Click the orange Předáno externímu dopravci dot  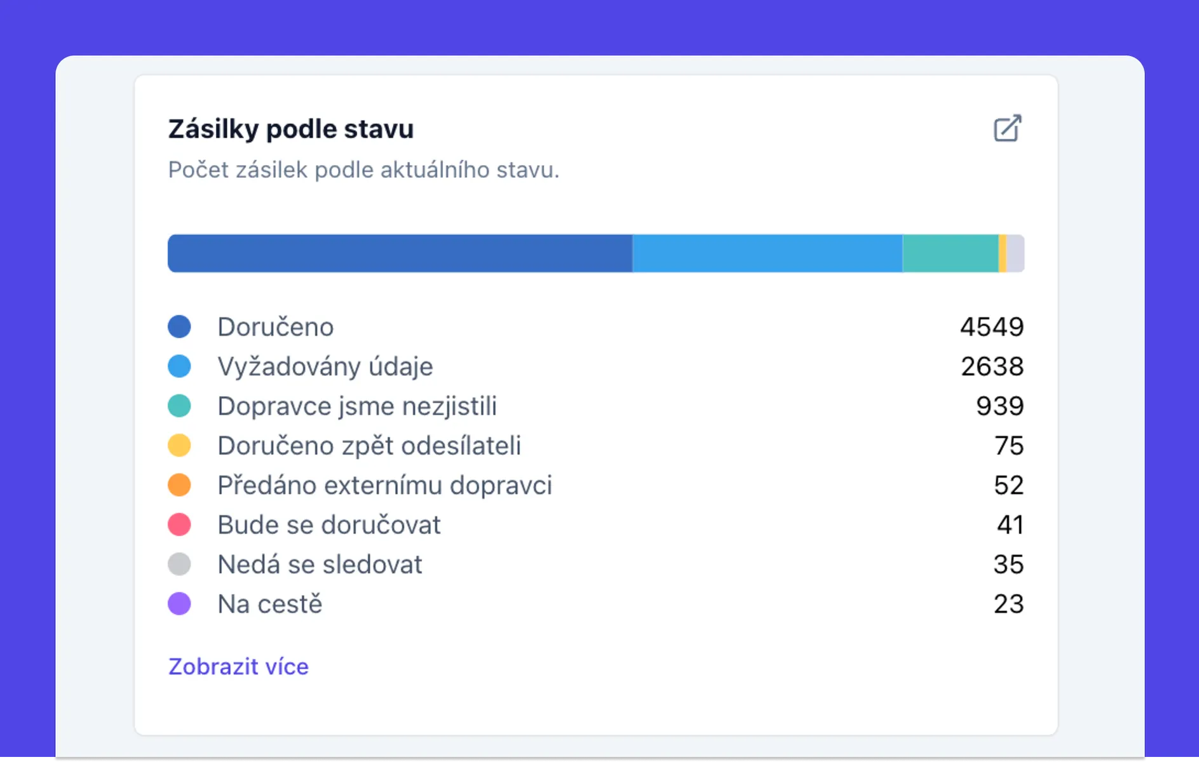[180, 485]
